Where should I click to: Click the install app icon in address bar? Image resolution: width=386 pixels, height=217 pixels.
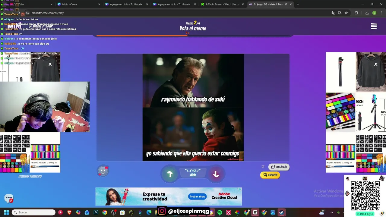340,13
